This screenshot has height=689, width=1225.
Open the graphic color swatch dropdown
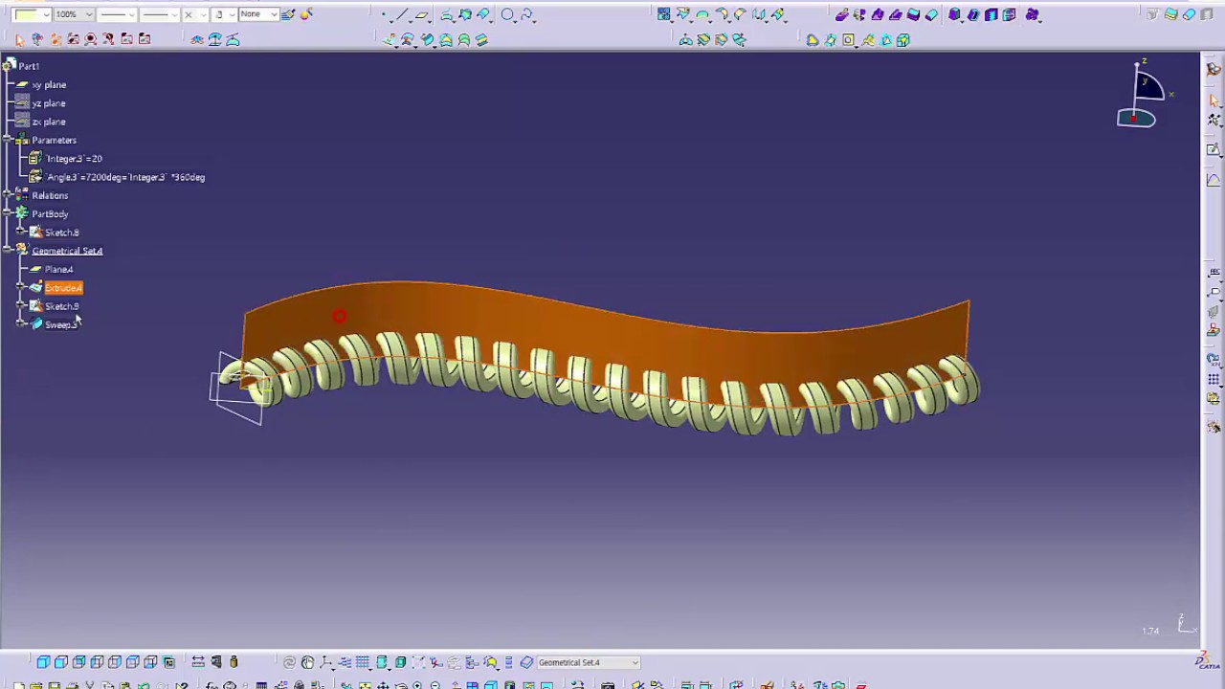33,14
